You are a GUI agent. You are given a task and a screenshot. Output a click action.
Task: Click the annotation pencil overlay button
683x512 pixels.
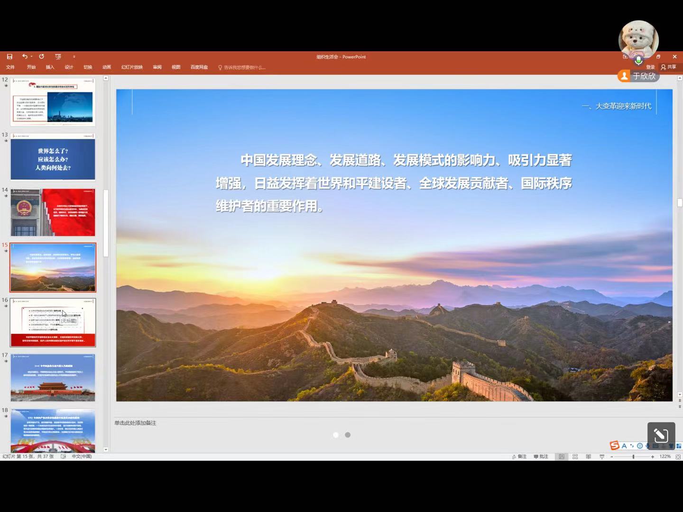click(661, 435)
